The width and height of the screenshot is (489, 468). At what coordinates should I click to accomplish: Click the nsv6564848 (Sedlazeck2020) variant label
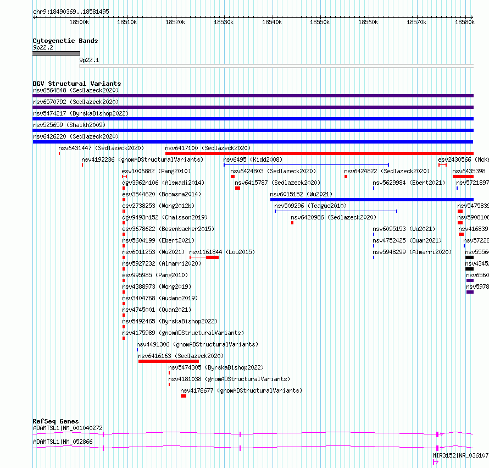(x=76, y=90)
